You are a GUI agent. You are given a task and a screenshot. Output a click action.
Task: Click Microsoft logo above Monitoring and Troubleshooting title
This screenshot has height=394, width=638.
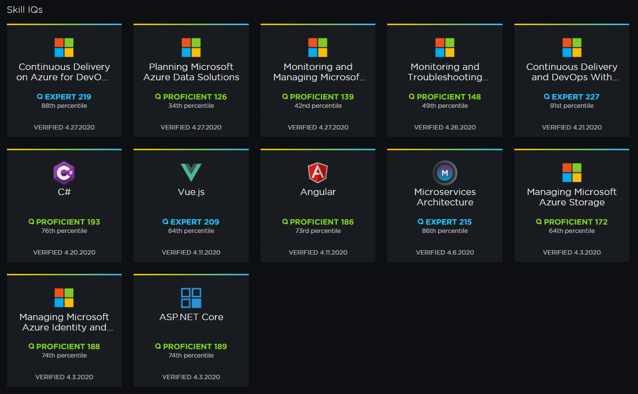coord(445,48)
